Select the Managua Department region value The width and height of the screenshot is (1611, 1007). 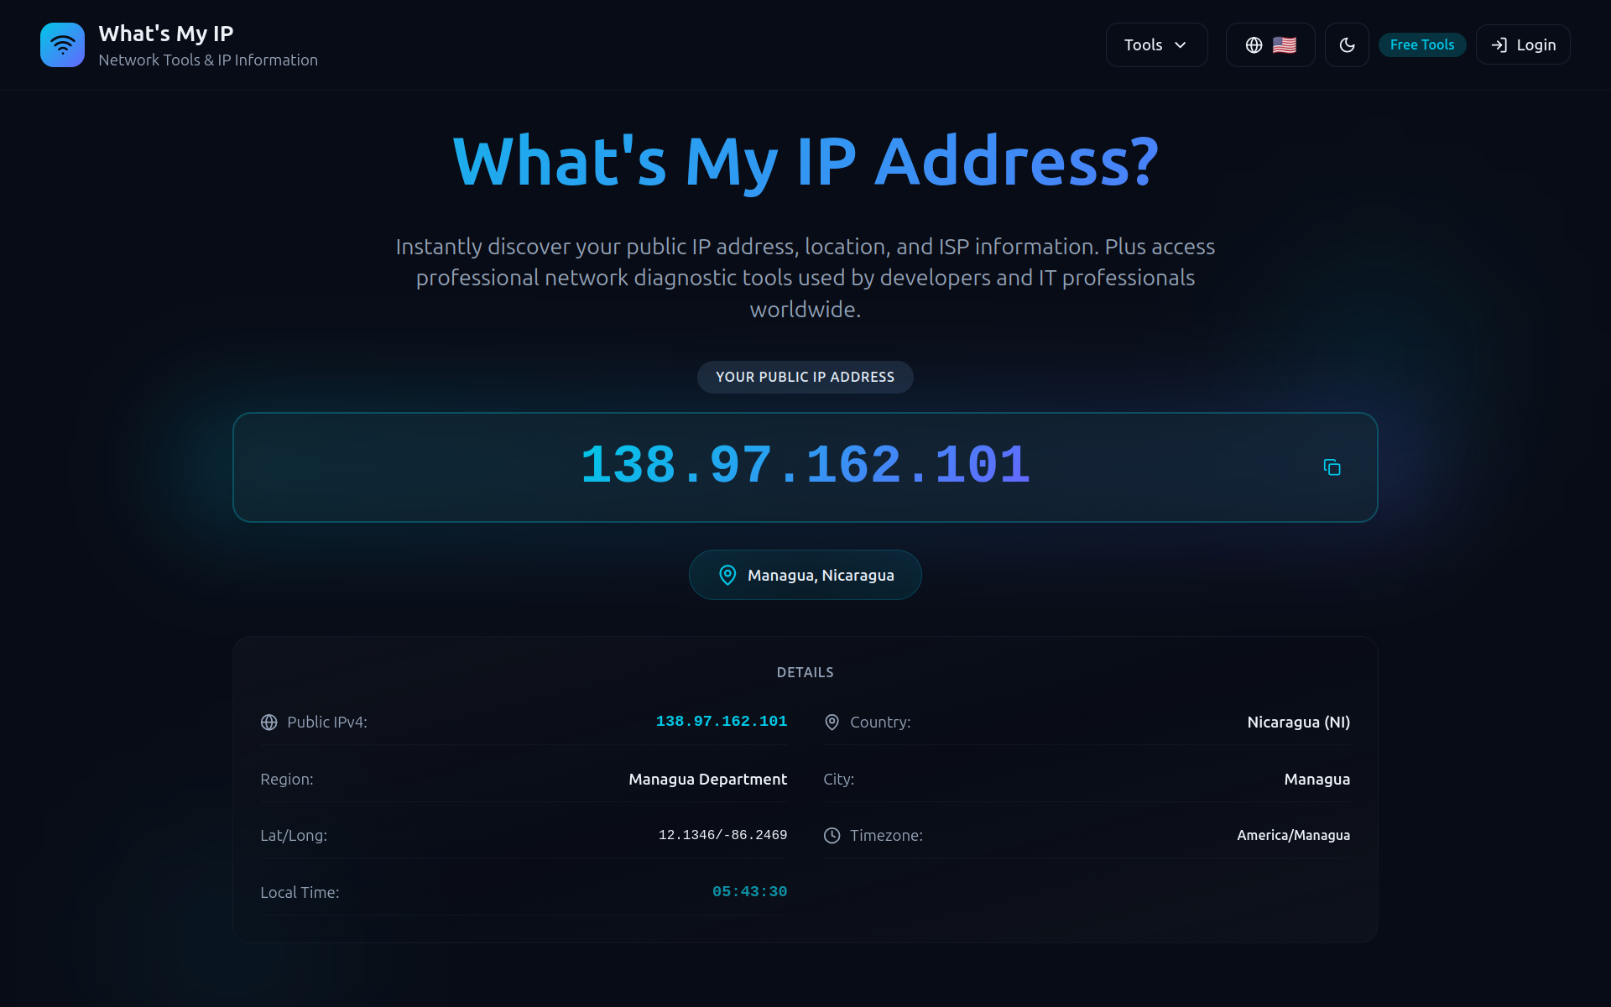click(x=708, y=780)
